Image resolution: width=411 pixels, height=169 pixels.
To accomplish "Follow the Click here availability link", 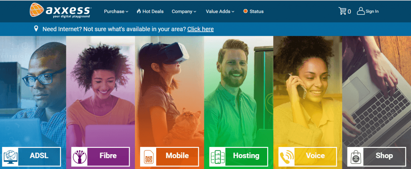I will point(201,29).
